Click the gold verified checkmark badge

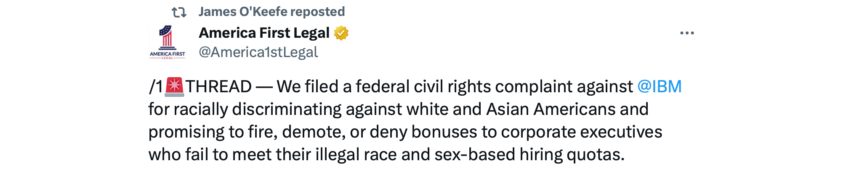coord(341,33)
